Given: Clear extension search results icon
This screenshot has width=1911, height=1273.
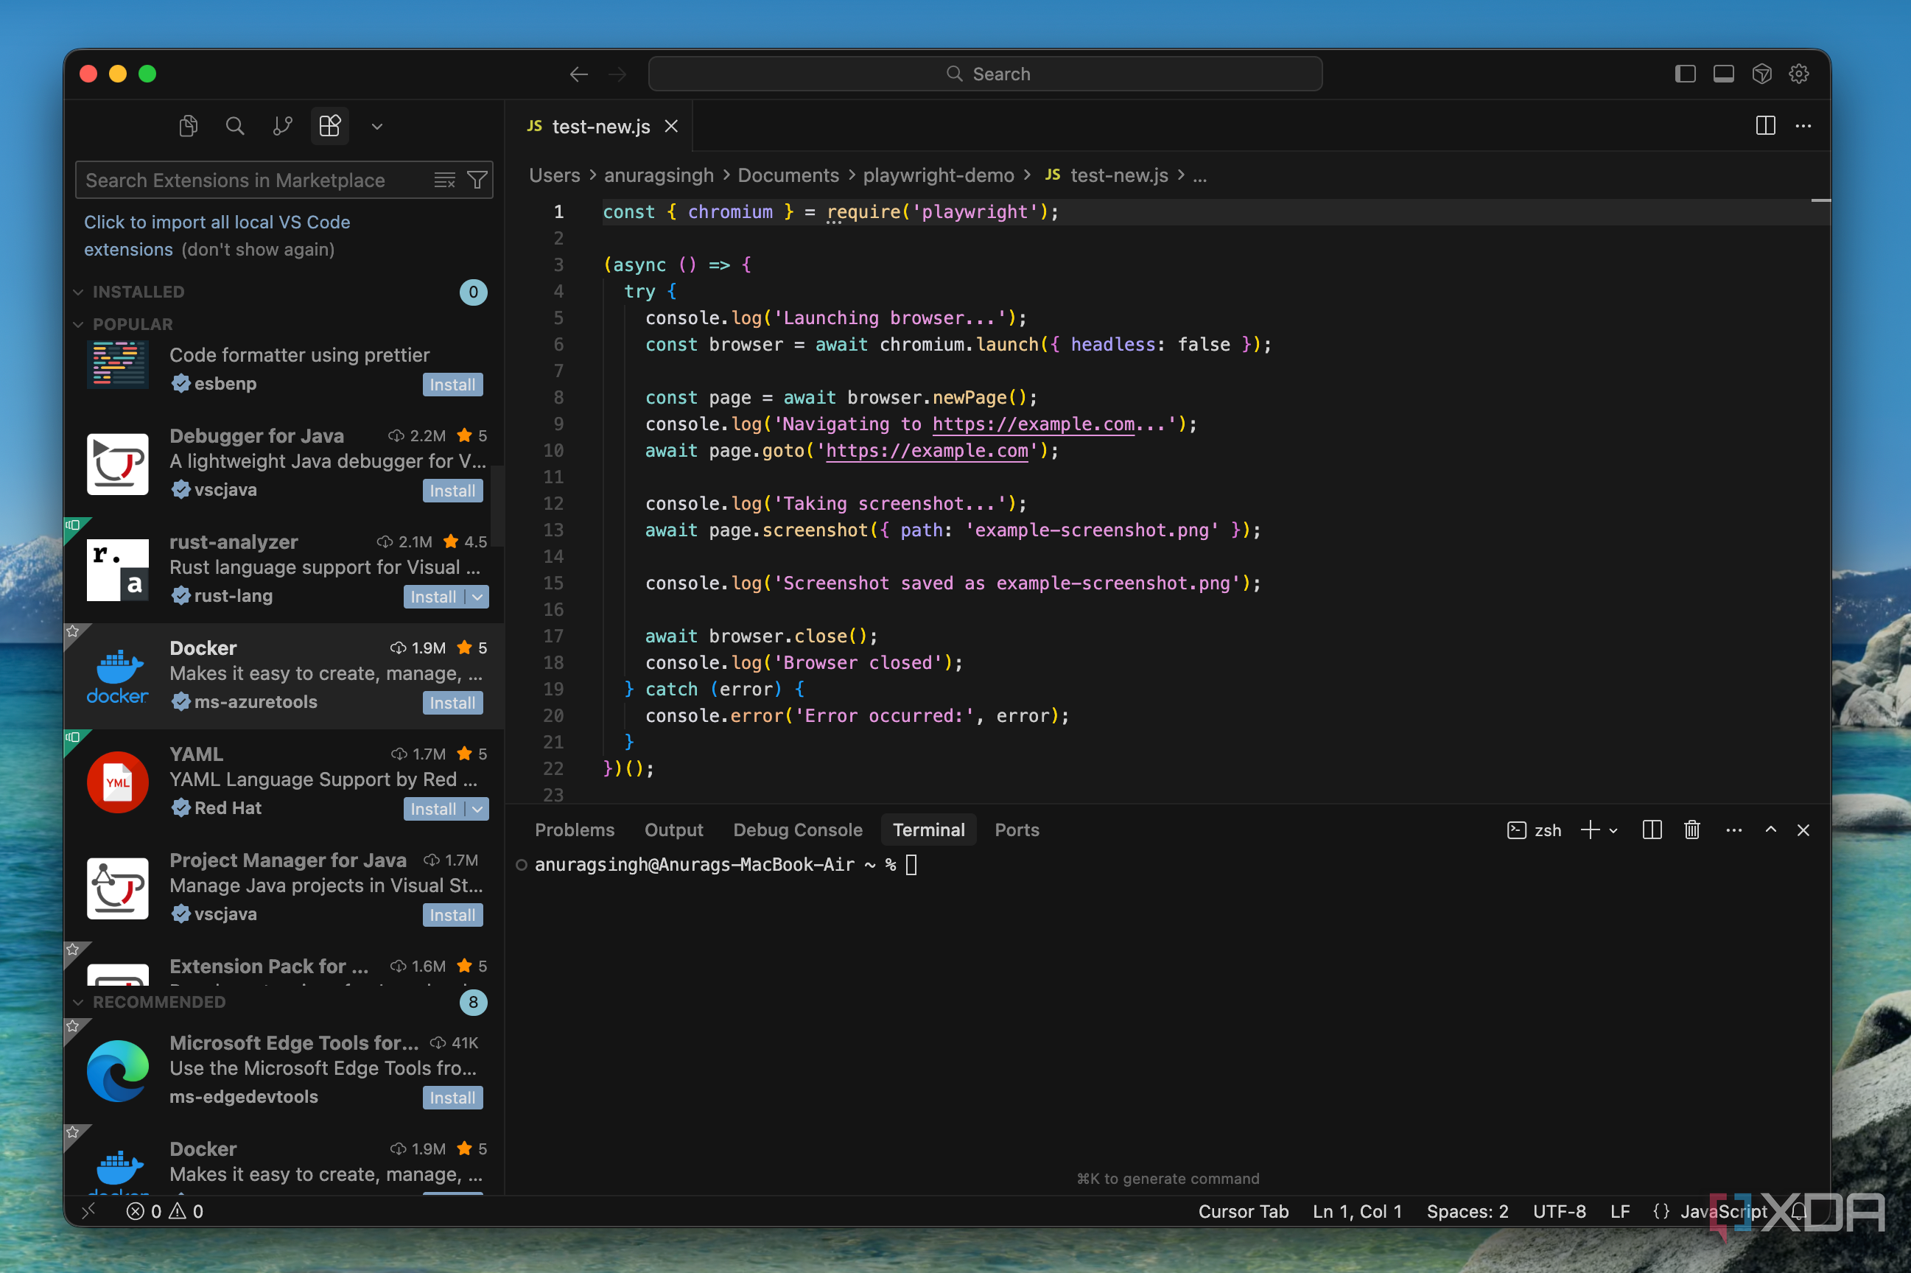Looking at the screenshot, I should [444, 180].
